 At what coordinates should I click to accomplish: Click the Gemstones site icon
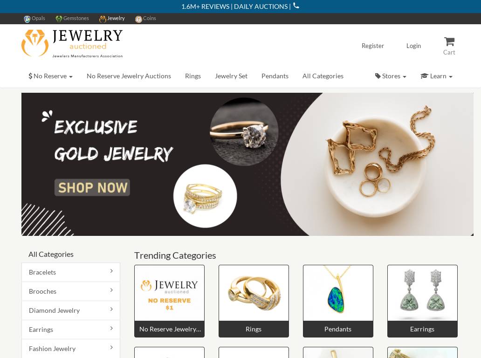click(59, 19)
